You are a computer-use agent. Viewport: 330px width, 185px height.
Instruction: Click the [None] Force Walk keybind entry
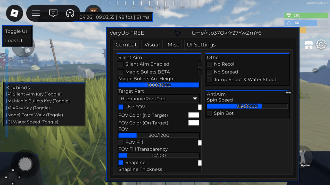34,115
